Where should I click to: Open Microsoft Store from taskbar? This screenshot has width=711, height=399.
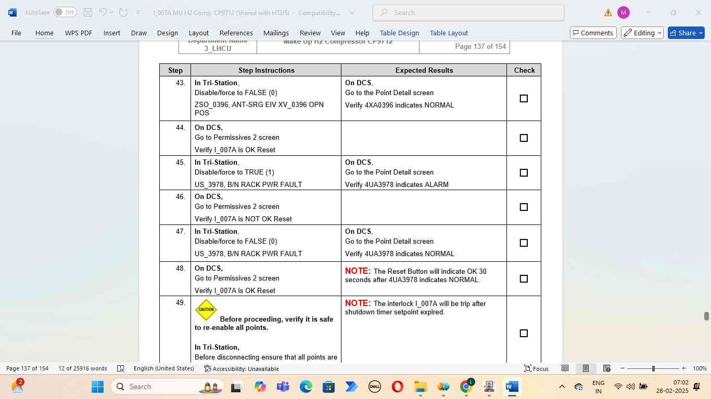pos(328,387)
